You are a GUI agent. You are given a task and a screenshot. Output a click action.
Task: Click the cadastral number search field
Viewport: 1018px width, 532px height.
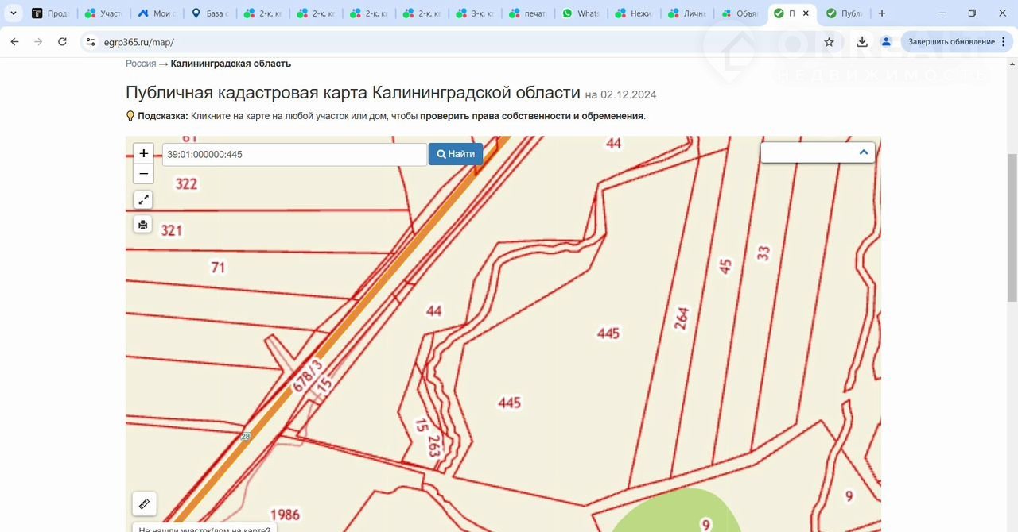pos(294,154)
